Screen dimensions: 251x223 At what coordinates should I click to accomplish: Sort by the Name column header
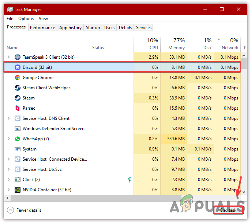(47, 44)
